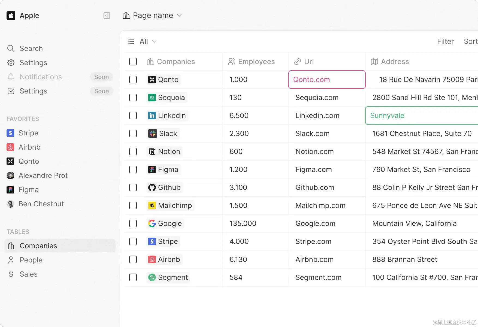
Task: Check the Slack row checkbox
Action: point(133,134)
